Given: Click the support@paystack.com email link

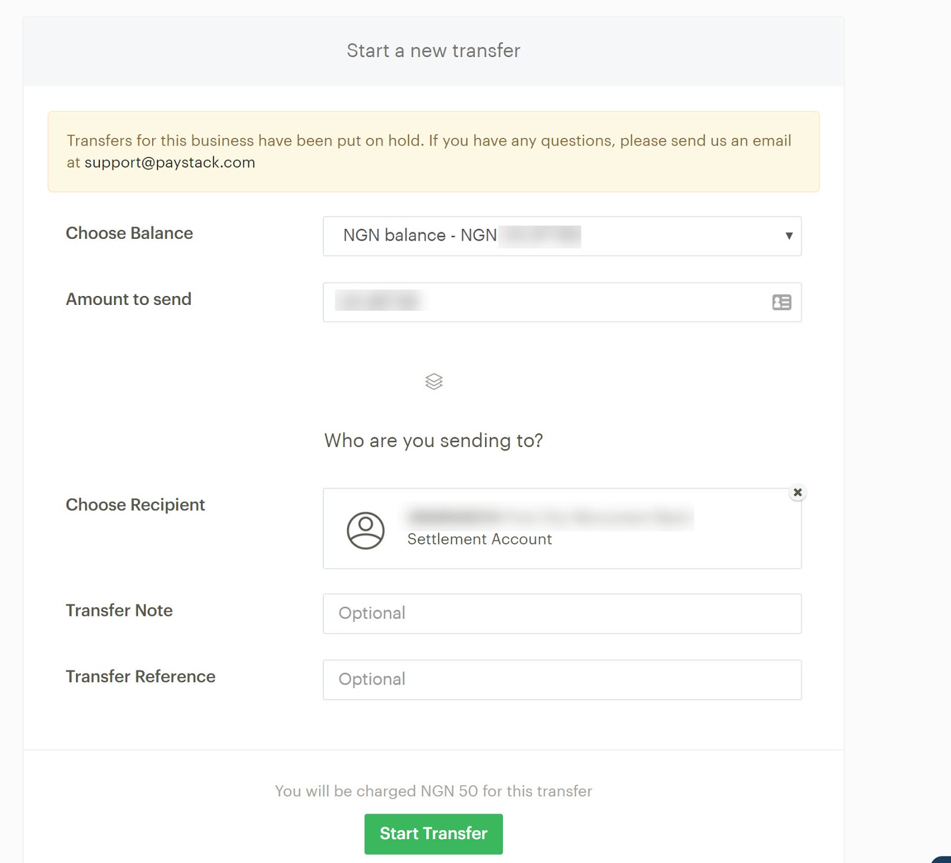Looking at the screenshot, I should pyautogui.click(x=170, y=162).
